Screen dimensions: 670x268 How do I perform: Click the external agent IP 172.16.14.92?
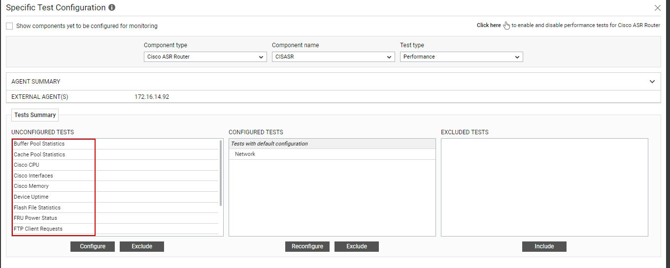click(x=152, y=97)
